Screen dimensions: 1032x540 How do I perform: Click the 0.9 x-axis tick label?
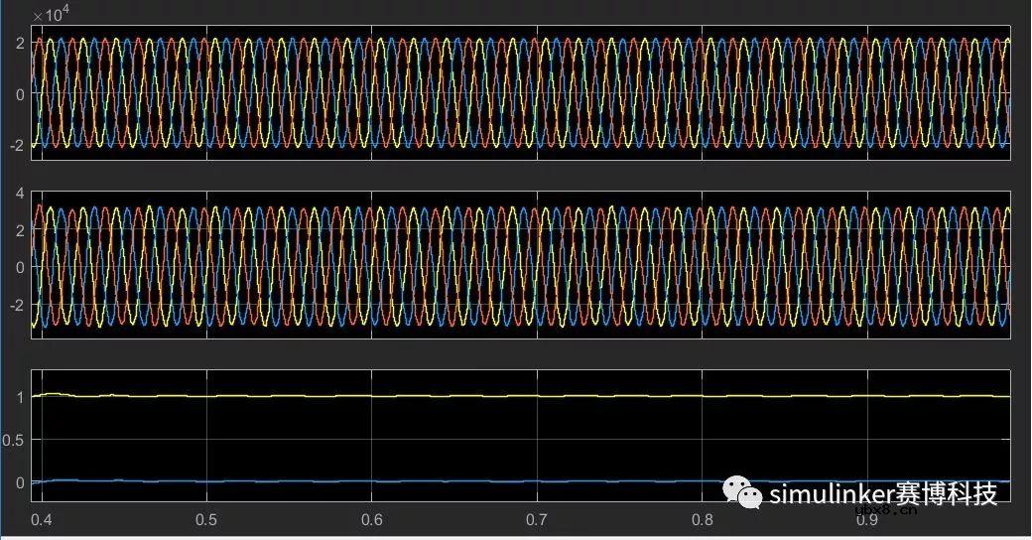pyautogui.click(x=868, y=520)
